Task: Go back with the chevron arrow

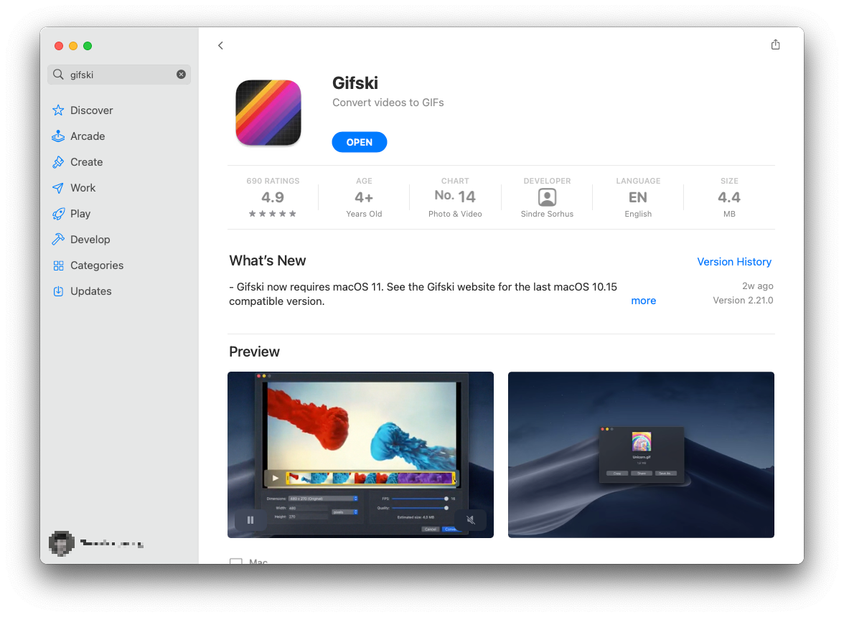Action: point(220,46)
